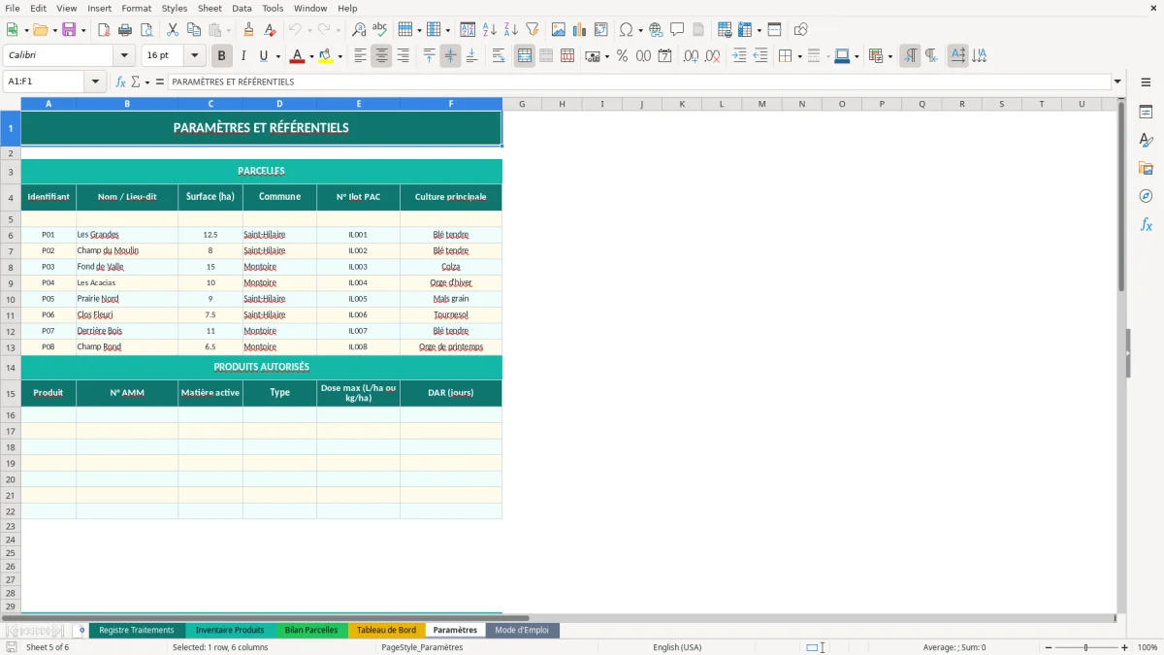This screenshot has height=655, width=1164.
Task: Clear direct formatting icon
Action: click(x=269, y=30)
